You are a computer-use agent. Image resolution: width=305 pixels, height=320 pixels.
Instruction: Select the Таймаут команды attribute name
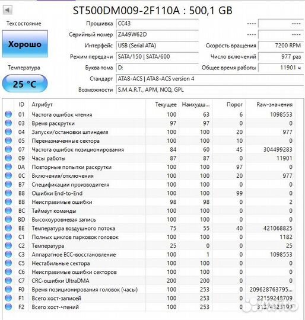54,211
